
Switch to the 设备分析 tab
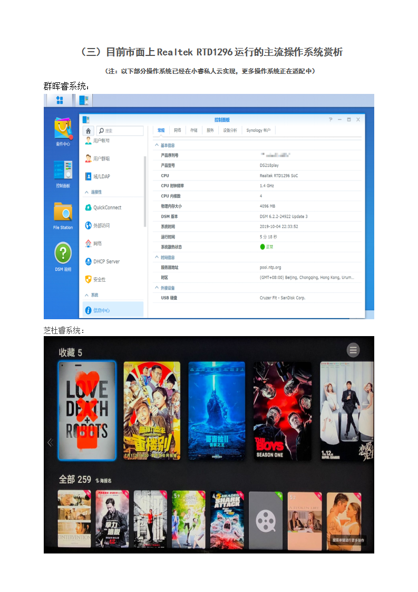230,130
